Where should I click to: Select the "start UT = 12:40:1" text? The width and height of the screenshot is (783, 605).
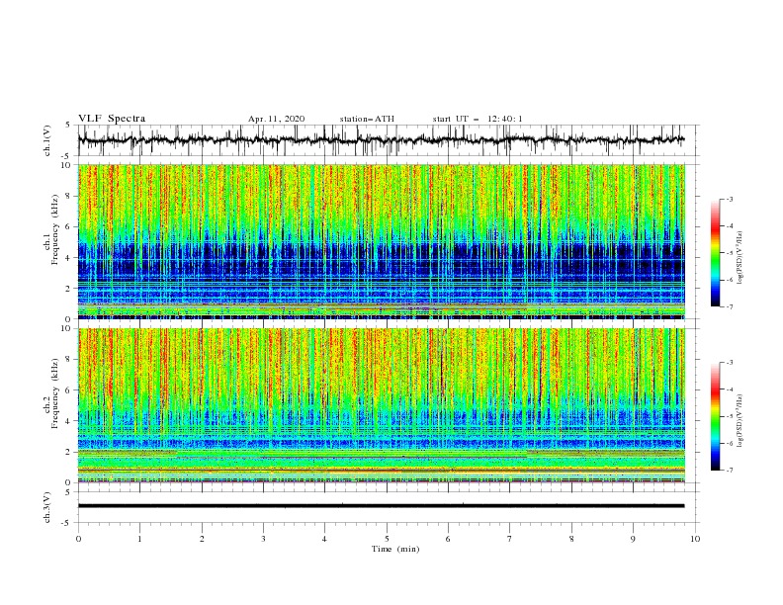tap(478, 119)
